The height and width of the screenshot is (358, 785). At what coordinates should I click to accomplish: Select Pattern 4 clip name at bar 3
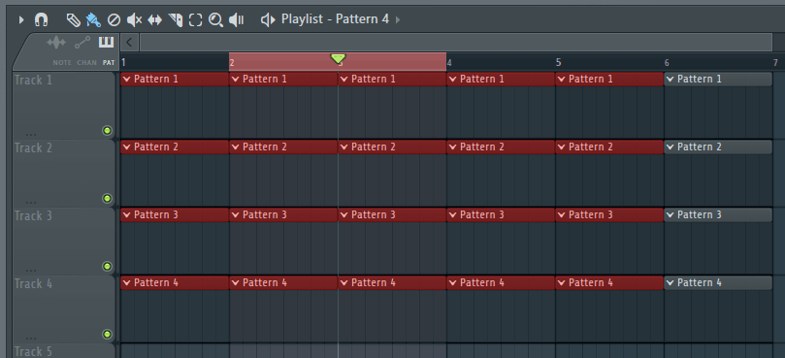click(373, 282)
